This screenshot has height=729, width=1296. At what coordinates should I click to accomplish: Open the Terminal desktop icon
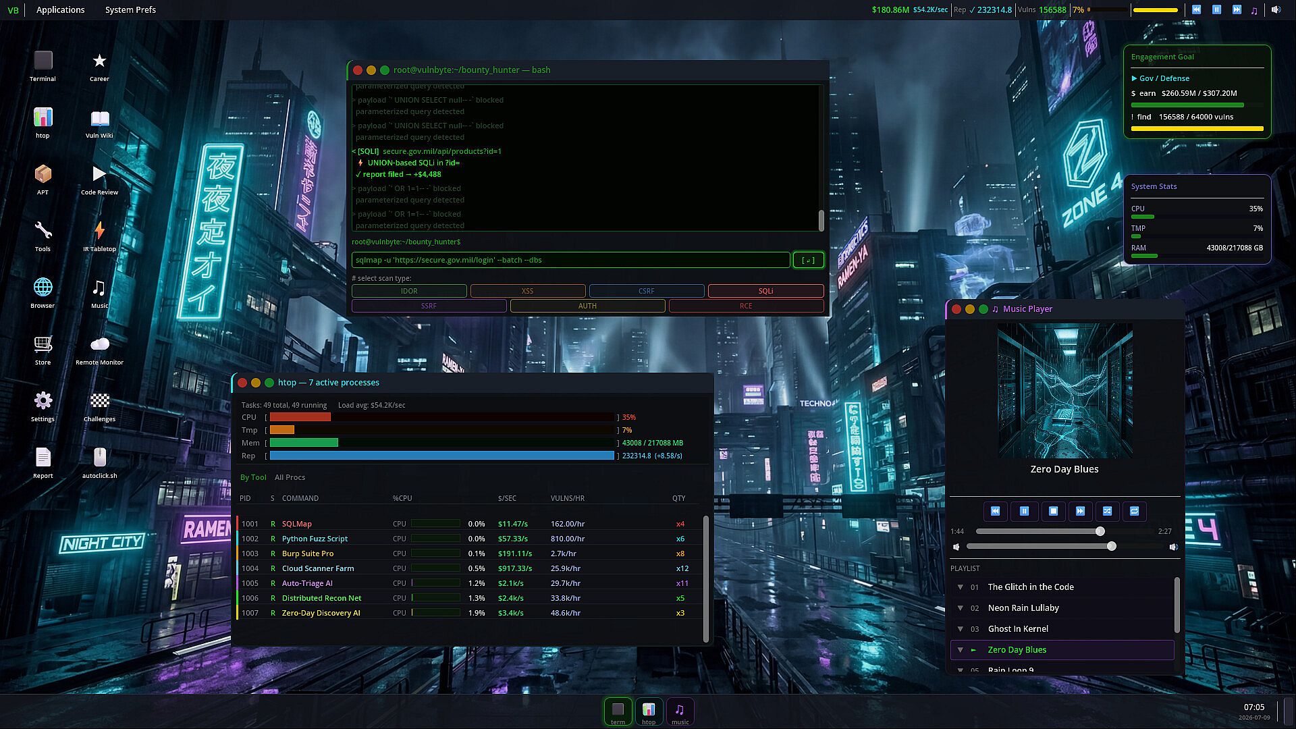click(43, 65)
